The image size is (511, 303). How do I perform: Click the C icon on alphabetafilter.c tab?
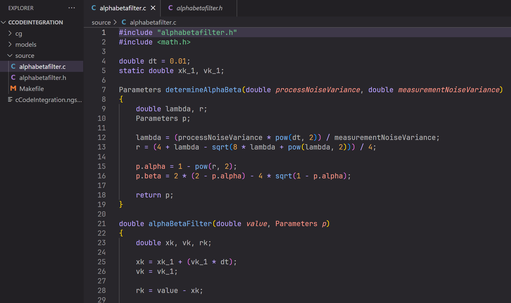(94, 8)
